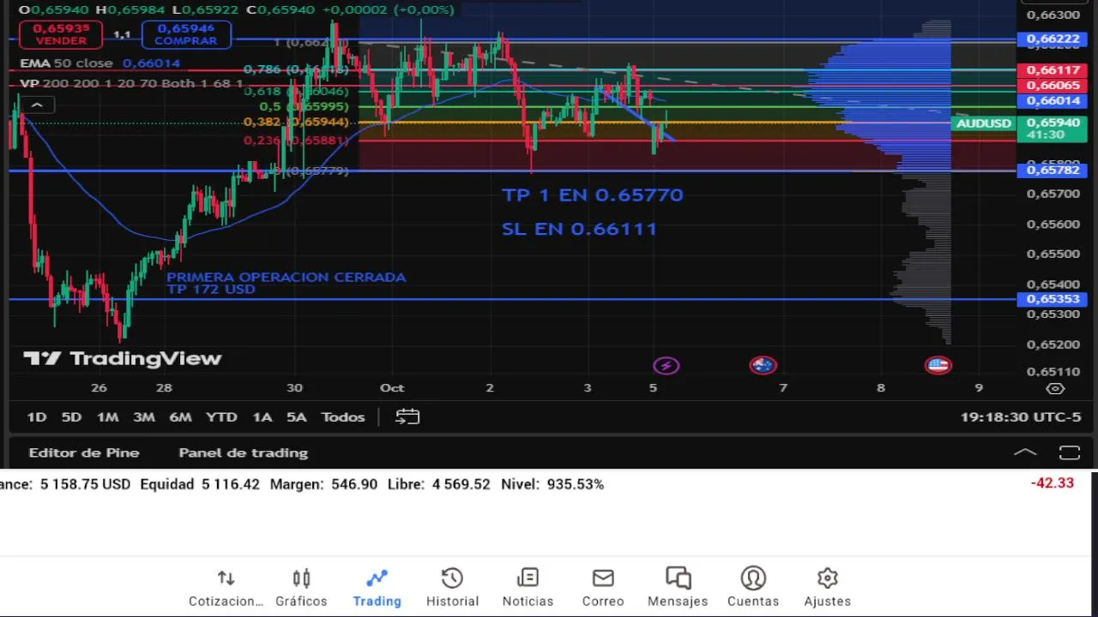The height and width of the screenshot is (617, 1098).
Task: Click the TradingView logo
Action: [122, 358]
